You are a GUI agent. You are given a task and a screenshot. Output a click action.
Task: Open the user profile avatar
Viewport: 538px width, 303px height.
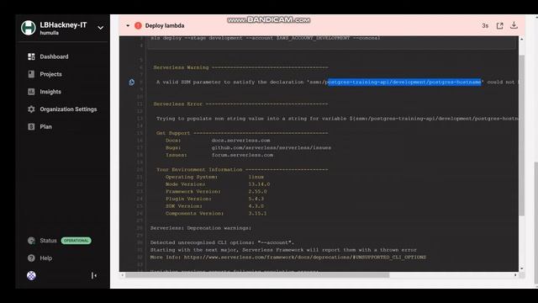tap(31, 275)
